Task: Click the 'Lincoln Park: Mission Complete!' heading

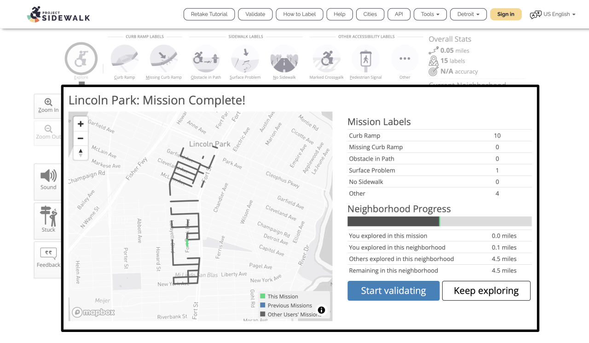Action: [157, 100]
